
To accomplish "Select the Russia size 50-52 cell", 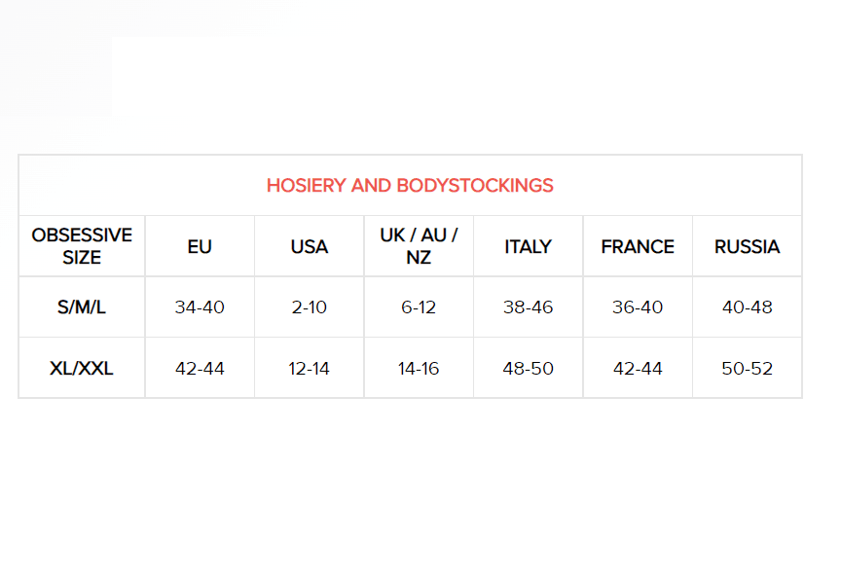I will pos(748,369).
